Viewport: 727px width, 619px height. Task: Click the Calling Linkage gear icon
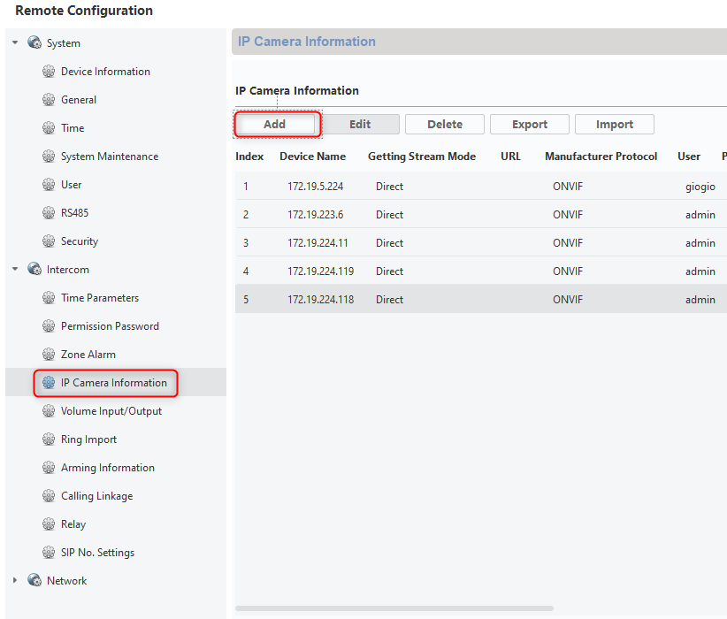click(49, 495)
